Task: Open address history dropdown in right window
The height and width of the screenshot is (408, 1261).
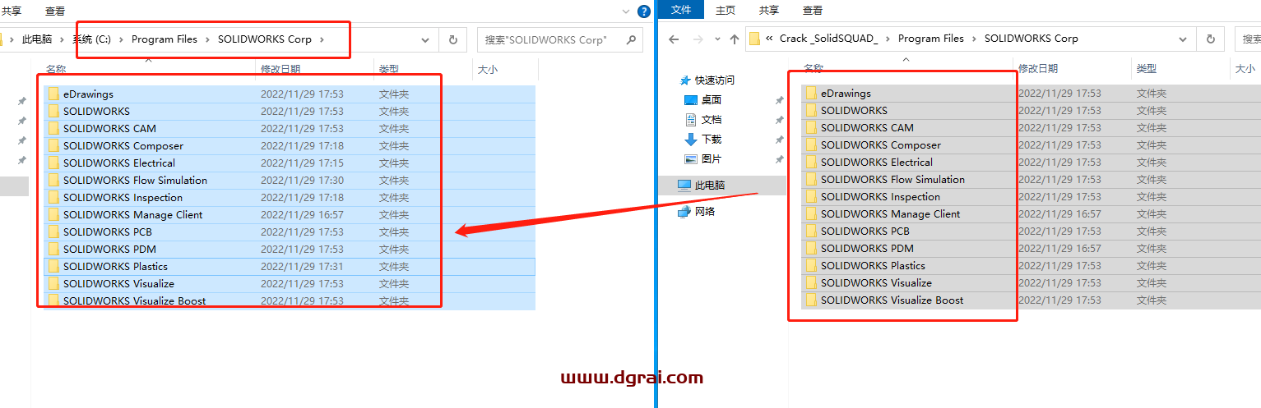Action: coord(1183,39)
